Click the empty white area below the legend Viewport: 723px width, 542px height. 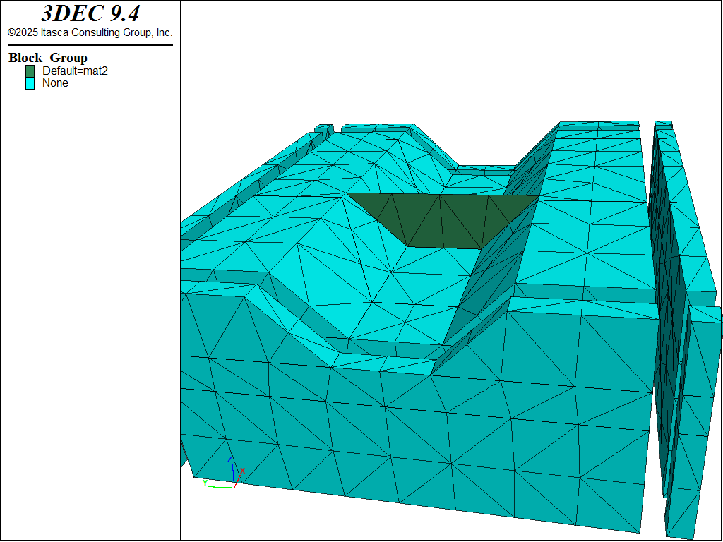click(90, 318)
